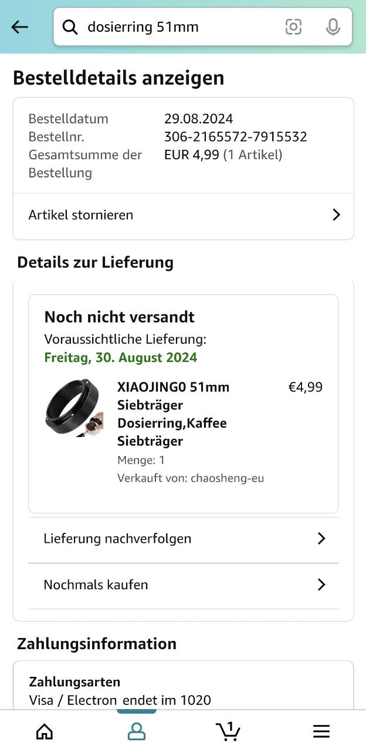Tap the back arrow icon
The width and height of the screenshot is (366, 752).
pos(20,27)
